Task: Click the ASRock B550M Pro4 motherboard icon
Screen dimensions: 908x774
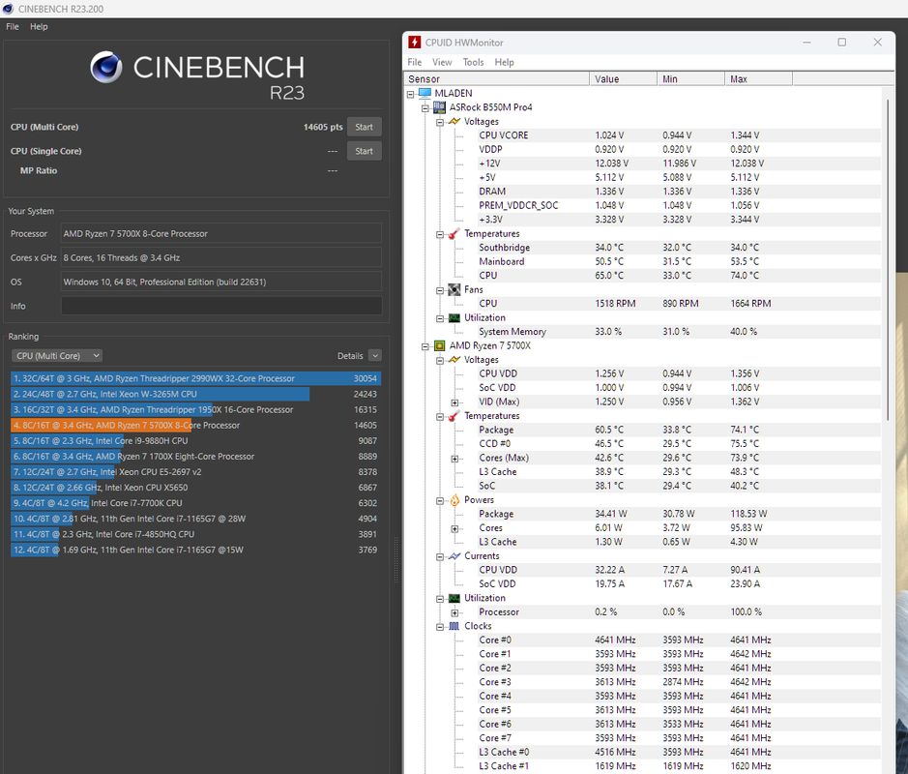Action: [440, 107]
